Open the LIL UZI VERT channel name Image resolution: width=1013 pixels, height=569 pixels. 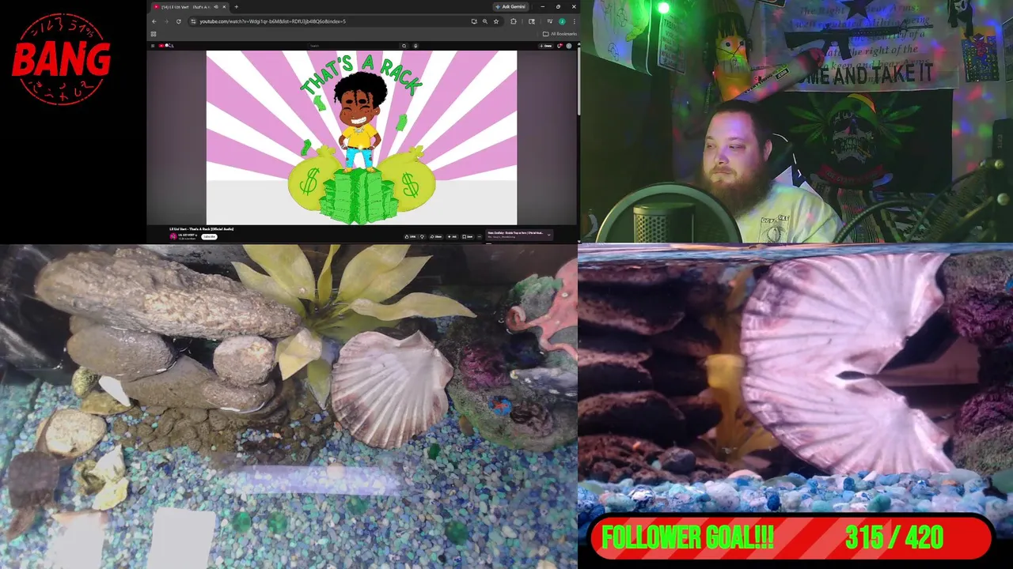click(187, 235)
